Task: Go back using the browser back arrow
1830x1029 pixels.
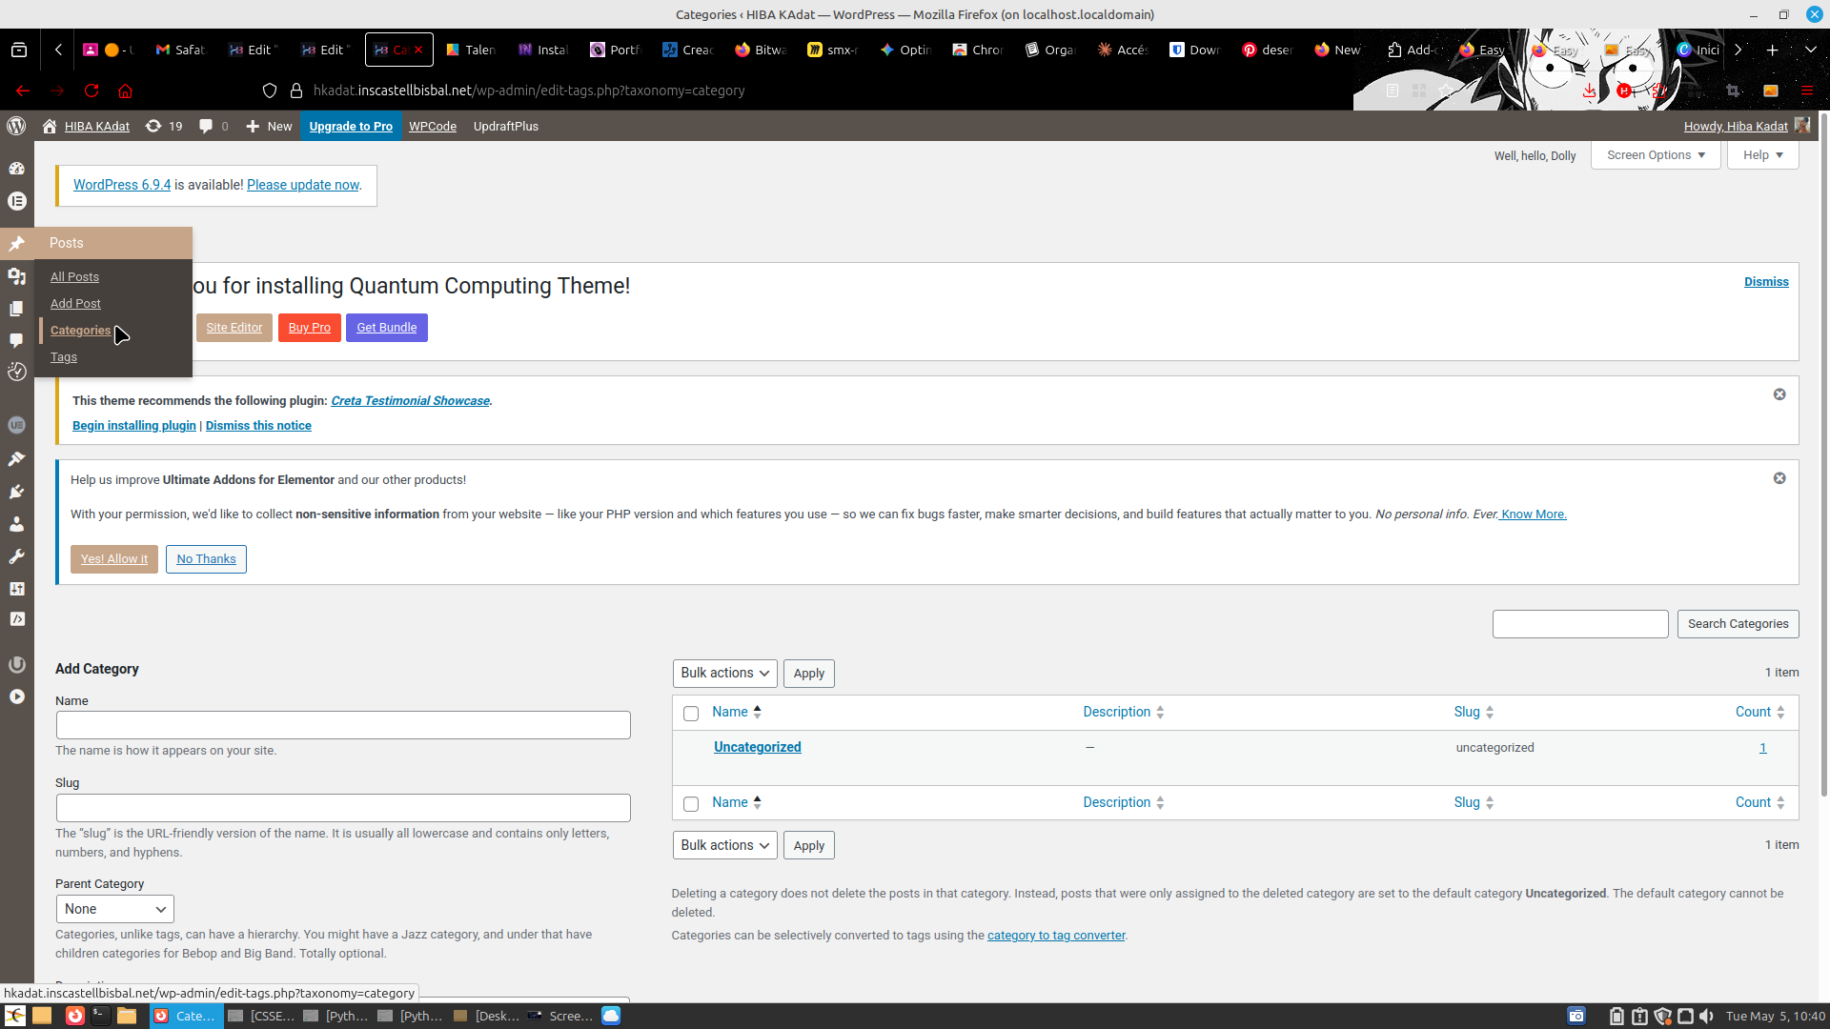Action: [x=23, y=91]
